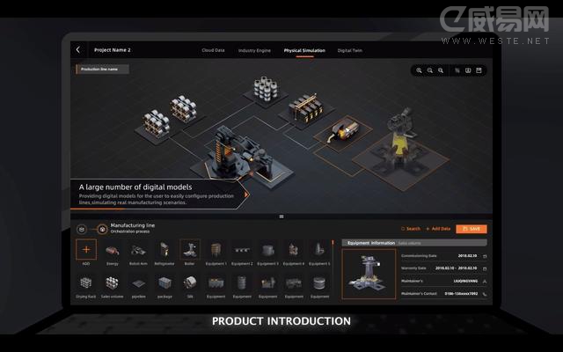
Task: Click the panel divider handle above Manufacturing line
Action: tap(281, 216)
